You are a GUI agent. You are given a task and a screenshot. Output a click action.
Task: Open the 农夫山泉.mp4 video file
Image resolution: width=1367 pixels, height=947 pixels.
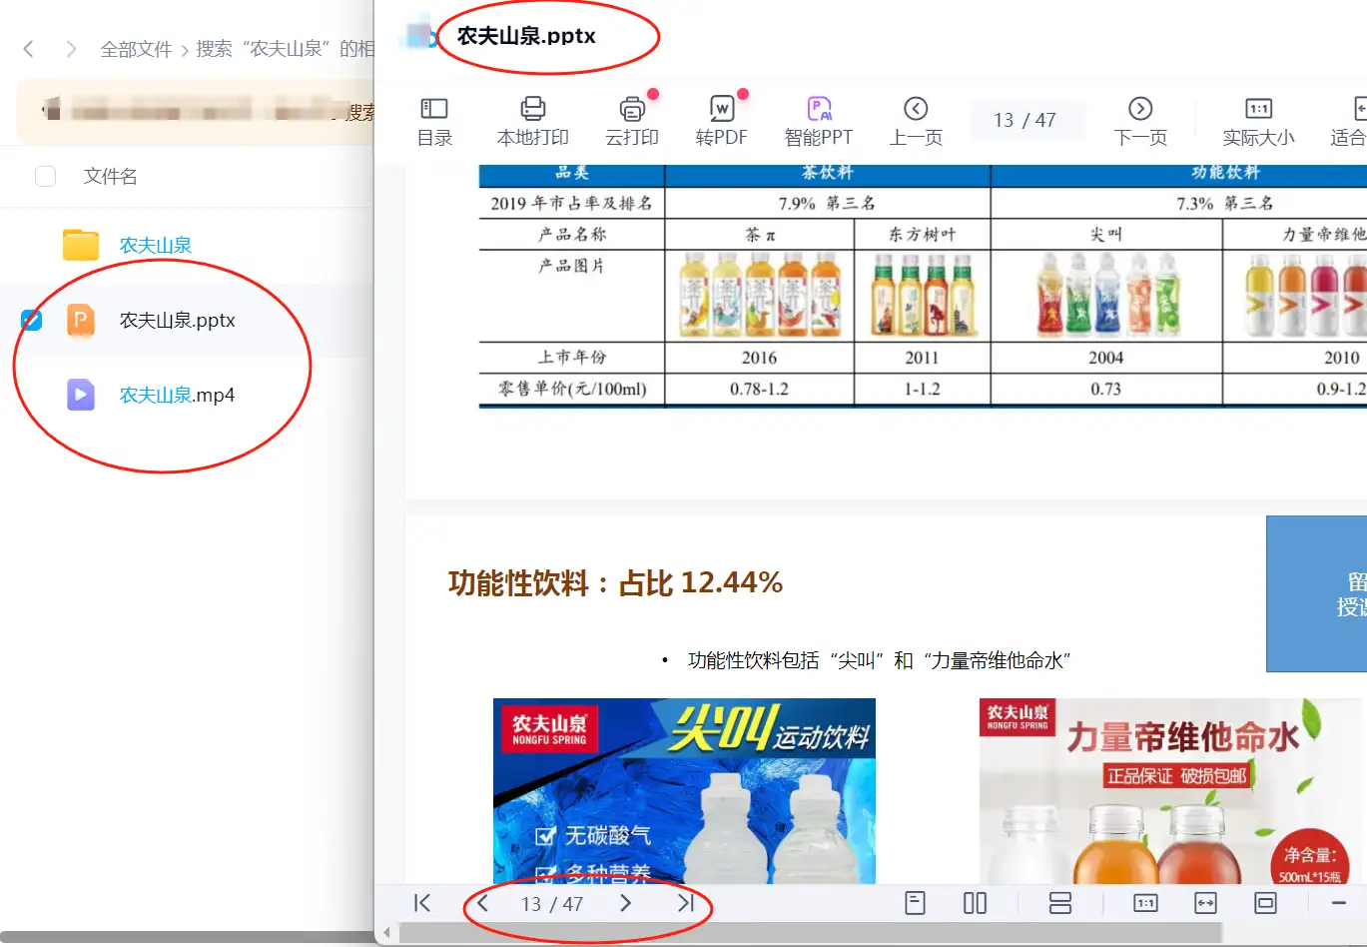[178, 396]
